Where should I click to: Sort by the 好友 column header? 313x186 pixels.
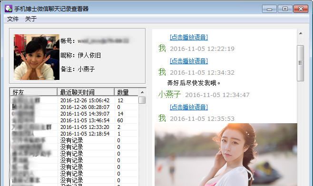33,92
